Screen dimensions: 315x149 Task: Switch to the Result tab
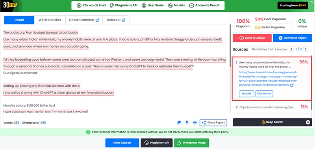point(19,20)
